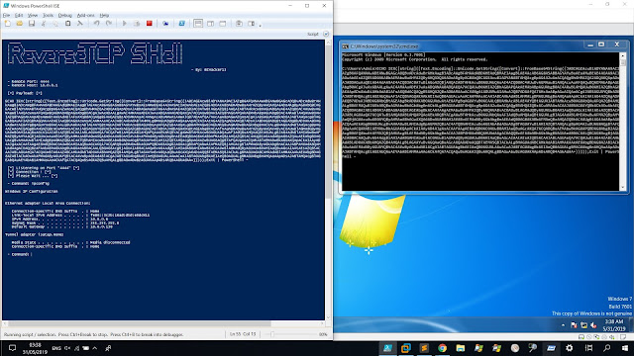Show hidden icons in Windows 7 tray
This screenshot has width=634, height=356.
pyautogui.click(x=564, y=325)
